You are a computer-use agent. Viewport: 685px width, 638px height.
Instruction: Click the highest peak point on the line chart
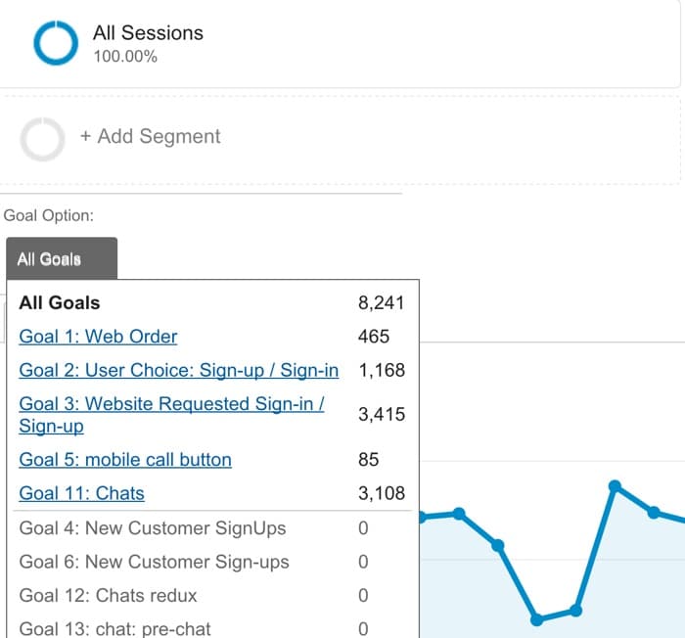(x=615, y=485)
